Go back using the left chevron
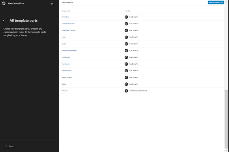This screenshot has width=229, height=152. point(4,21)
